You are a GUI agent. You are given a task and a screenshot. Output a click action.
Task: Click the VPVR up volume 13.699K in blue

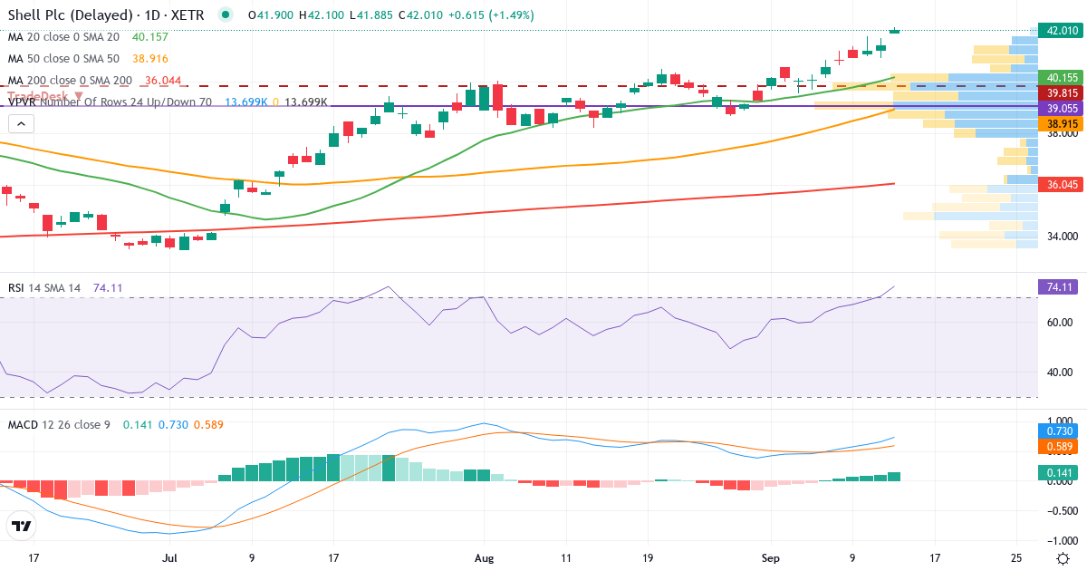(246, 102)
